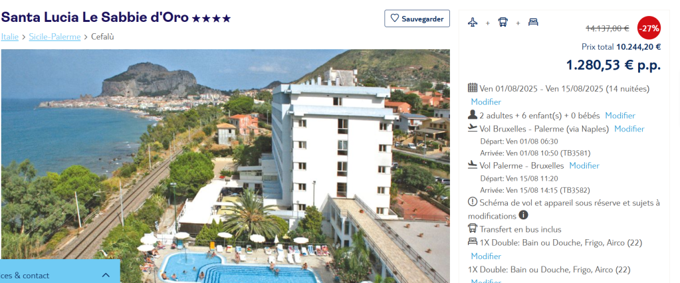
Task: Click the person icon beside travellers
Action: [473, 116]
